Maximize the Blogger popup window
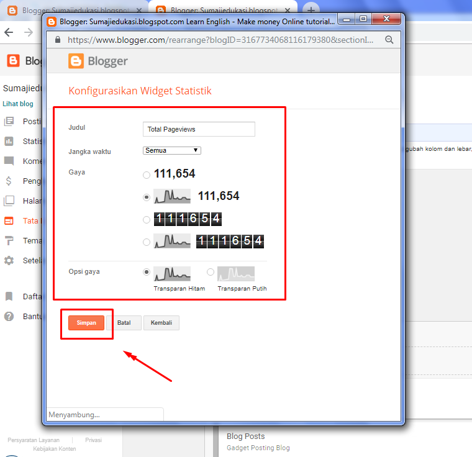The height and width of the screenshot is (457, 472). click(363, 19)
